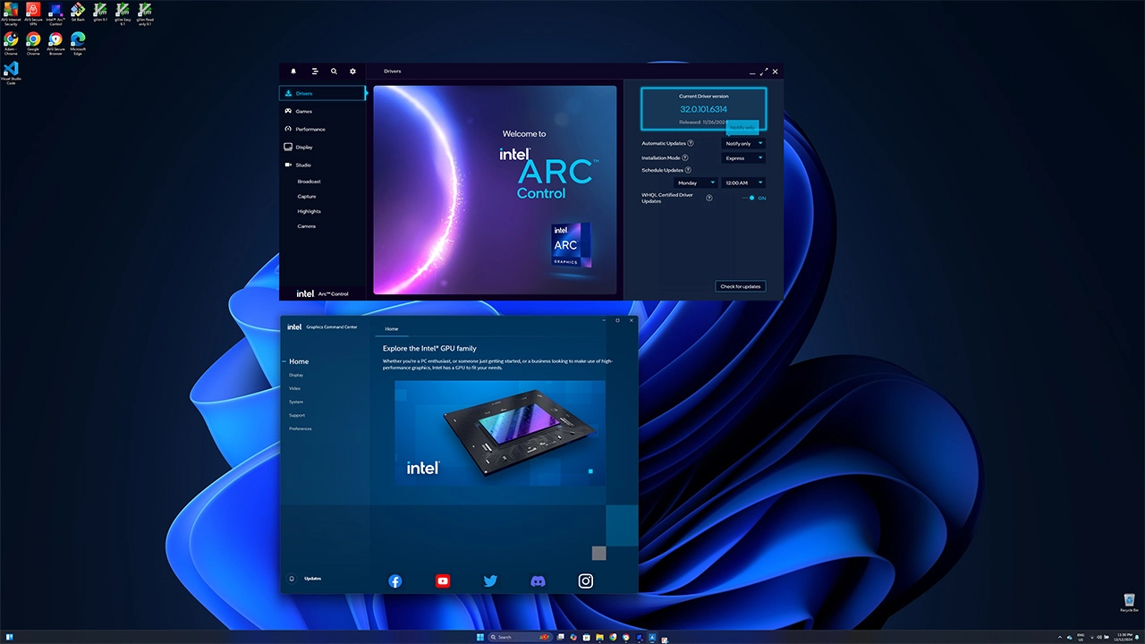Click the Welcome to Intel ARC Control banner
Viewport: 1145px width, 644px height.
pos(495,190)
